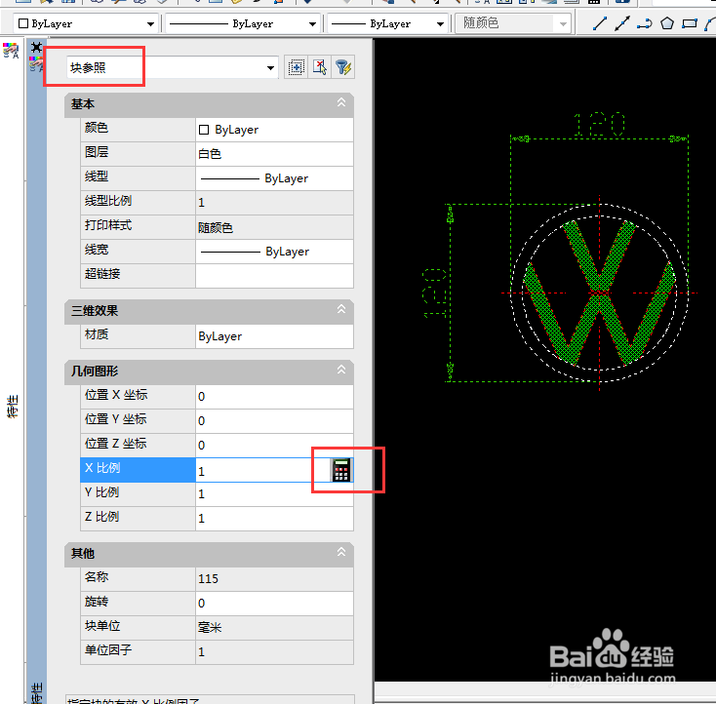Select the Line drawing tool
Screen dimensions: 716x704
[599, 23]
